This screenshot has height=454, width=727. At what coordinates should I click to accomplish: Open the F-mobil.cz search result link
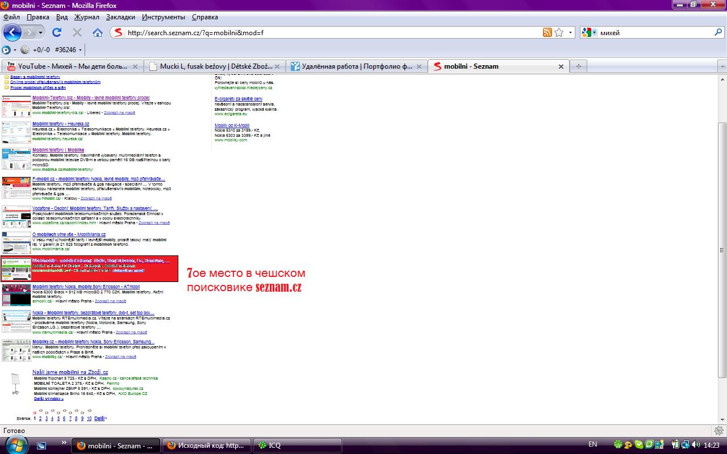coord(99,179)
